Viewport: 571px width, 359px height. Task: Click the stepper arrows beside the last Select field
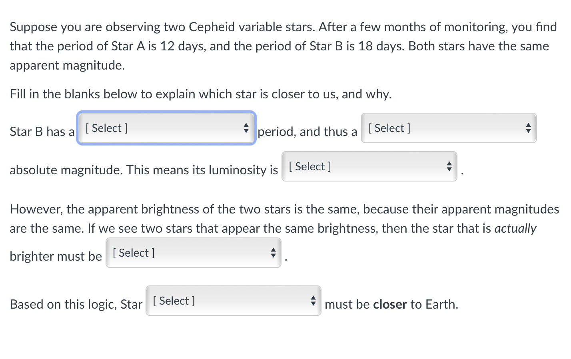[x=313, y=301]
